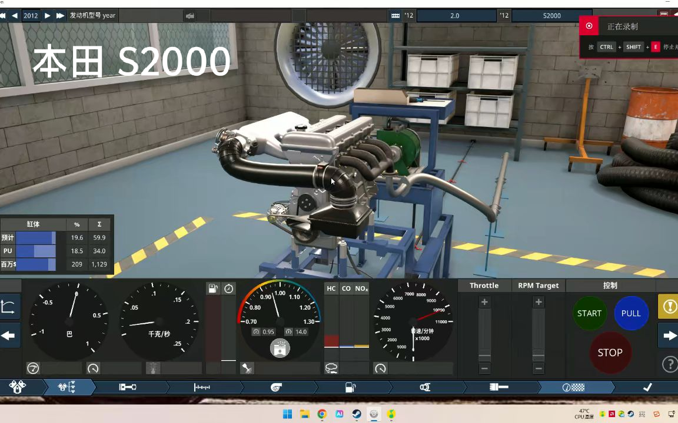Click the gauge icon below RPM tachometer
Image resolution: width=678 pixels, height=423 pixels.
(x=380, y=368)
